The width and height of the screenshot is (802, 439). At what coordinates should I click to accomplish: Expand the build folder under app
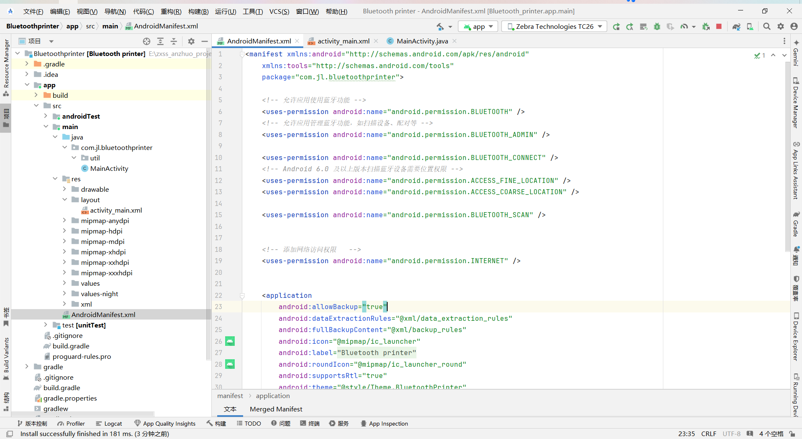pyautogui.click(x=36, y=95)
